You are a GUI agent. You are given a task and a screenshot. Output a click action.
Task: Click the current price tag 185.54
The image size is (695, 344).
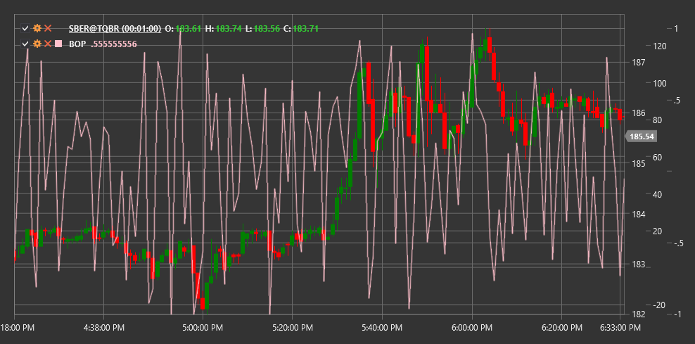click(642, 136)
